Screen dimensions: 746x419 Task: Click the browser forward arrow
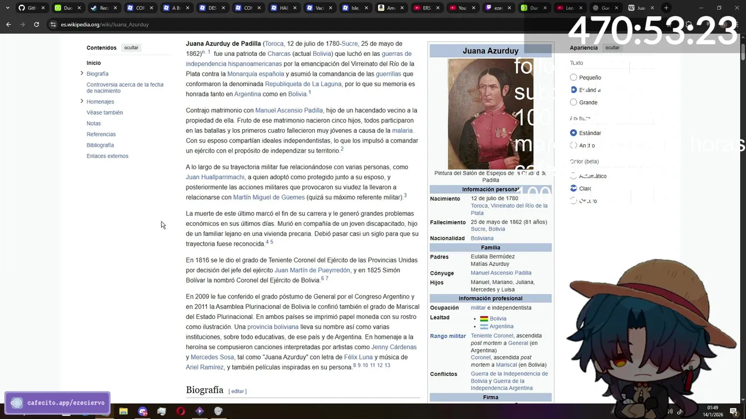point(22,24)
